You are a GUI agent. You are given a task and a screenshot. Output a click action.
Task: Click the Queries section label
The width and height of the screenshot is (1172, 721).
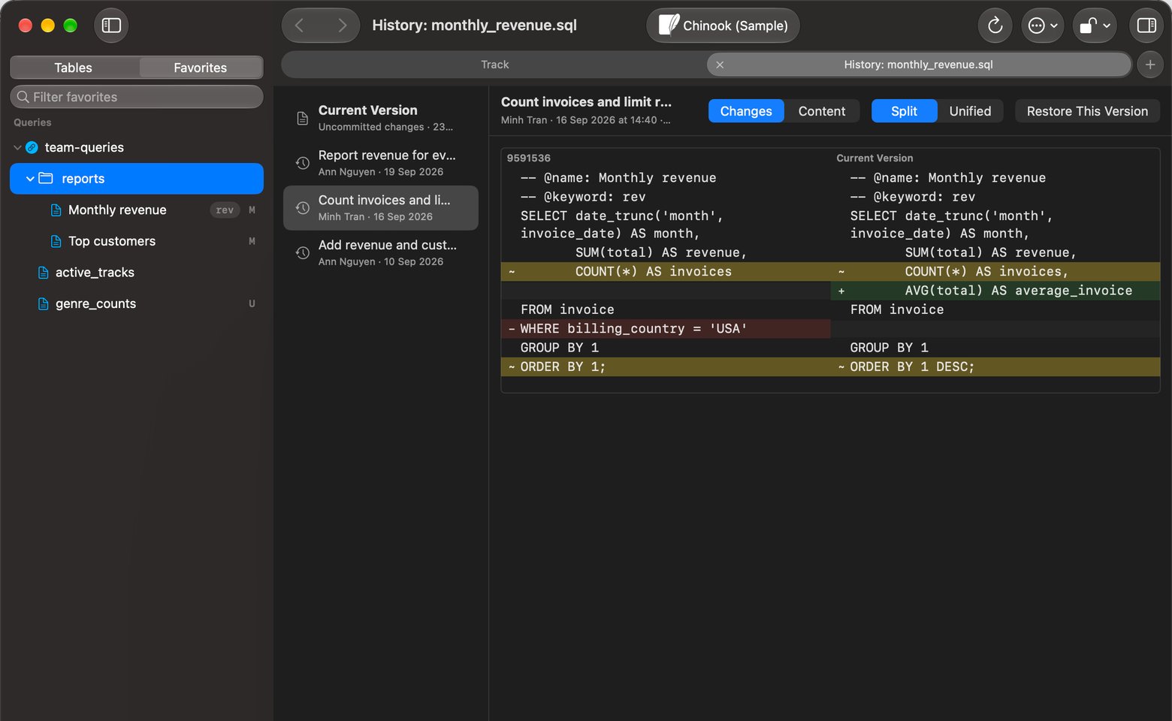(32, 122)
